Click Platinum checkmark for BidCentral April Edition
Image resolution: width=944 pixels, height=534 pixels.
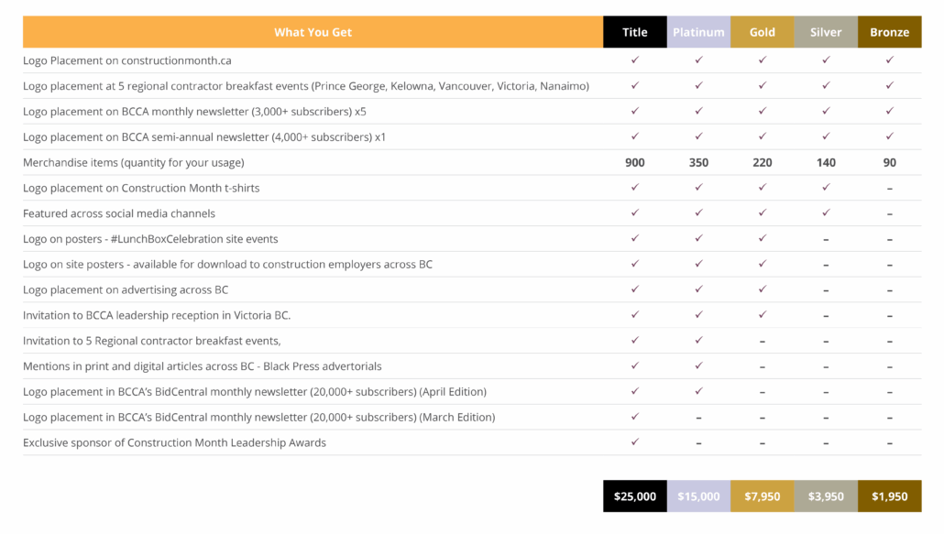[x=698, y=391]
